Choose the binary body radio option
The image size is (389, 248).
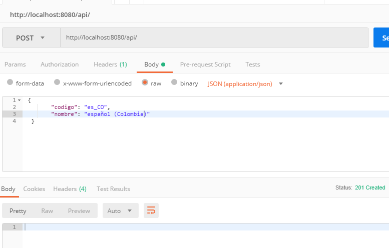coord(174,82)
